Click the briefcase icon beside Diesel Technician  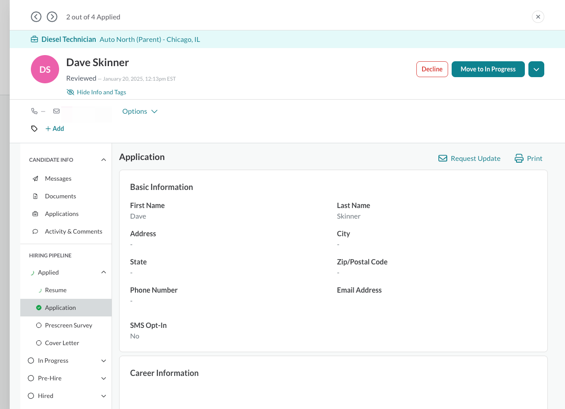34,39
